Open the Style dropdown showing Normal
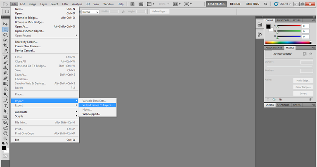 pos(90,12)
